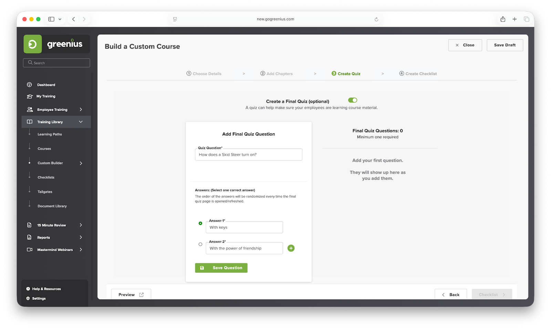Expand the 15 Minute Review chevron
This screenshot has height=329, width=551.
point(81,225)
